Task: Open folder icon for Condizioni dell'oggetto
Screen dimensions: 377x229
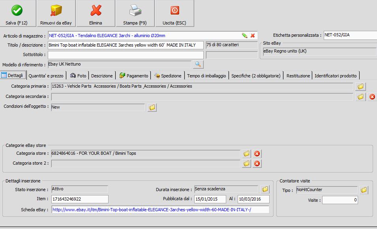Action: click(x=152, y=107)
